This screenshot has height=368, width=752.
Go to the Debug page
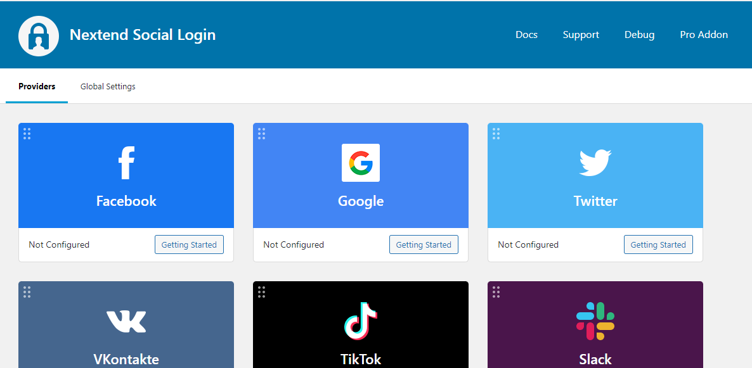click(x=639, y=35)
